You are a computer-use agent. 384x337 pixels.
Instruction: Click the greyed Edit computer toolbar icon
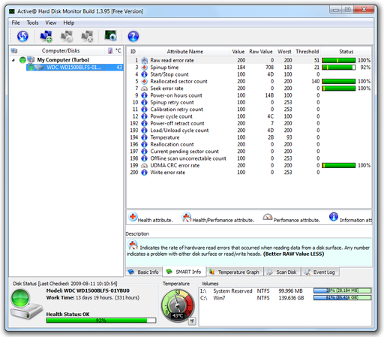(x=67, y=36)
